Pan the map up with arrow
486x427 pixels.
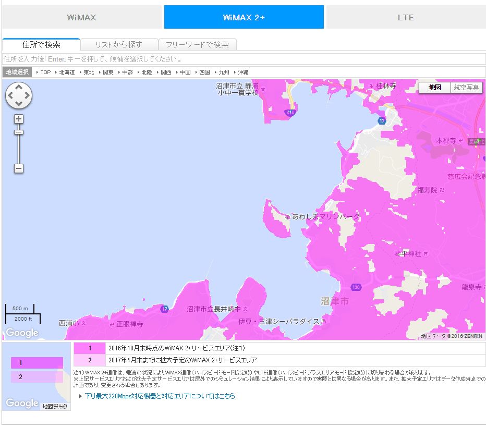pos(19,87)
